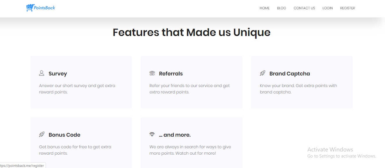Click the REGISTER navigation link
Viewport: 385px width, 168px height.
(x=348, y=8)
